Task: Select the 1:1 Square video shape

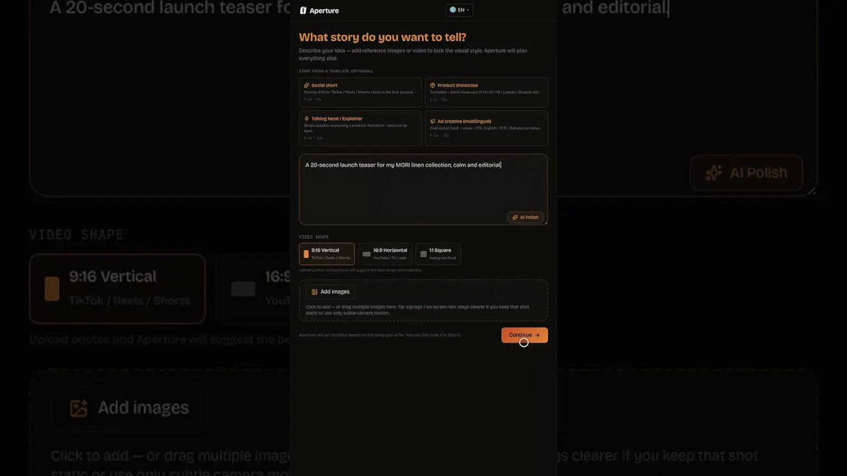Action: (438, 254)
